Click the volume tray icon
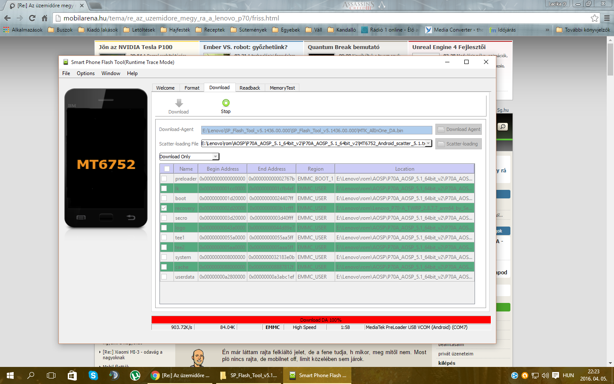 point(545,375)
